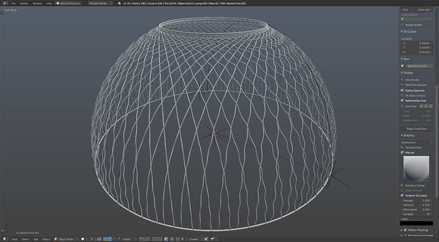Screen dimensions: 439x242
Task: Select the rotate manipulator arc icon
Action: tap(114, 239)
